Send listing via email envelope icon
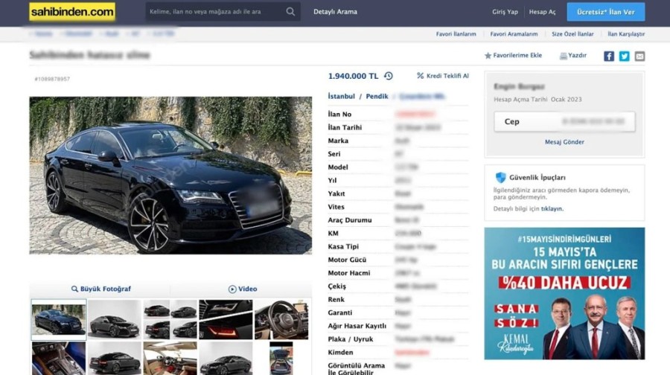The height and width of the screenshot is (375, 670). click(x=639, y=56)
